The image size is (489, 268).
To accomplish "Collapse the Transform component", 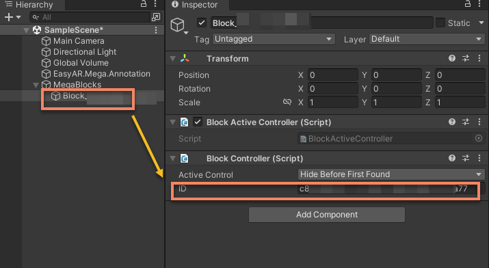I will coord(173,59).
